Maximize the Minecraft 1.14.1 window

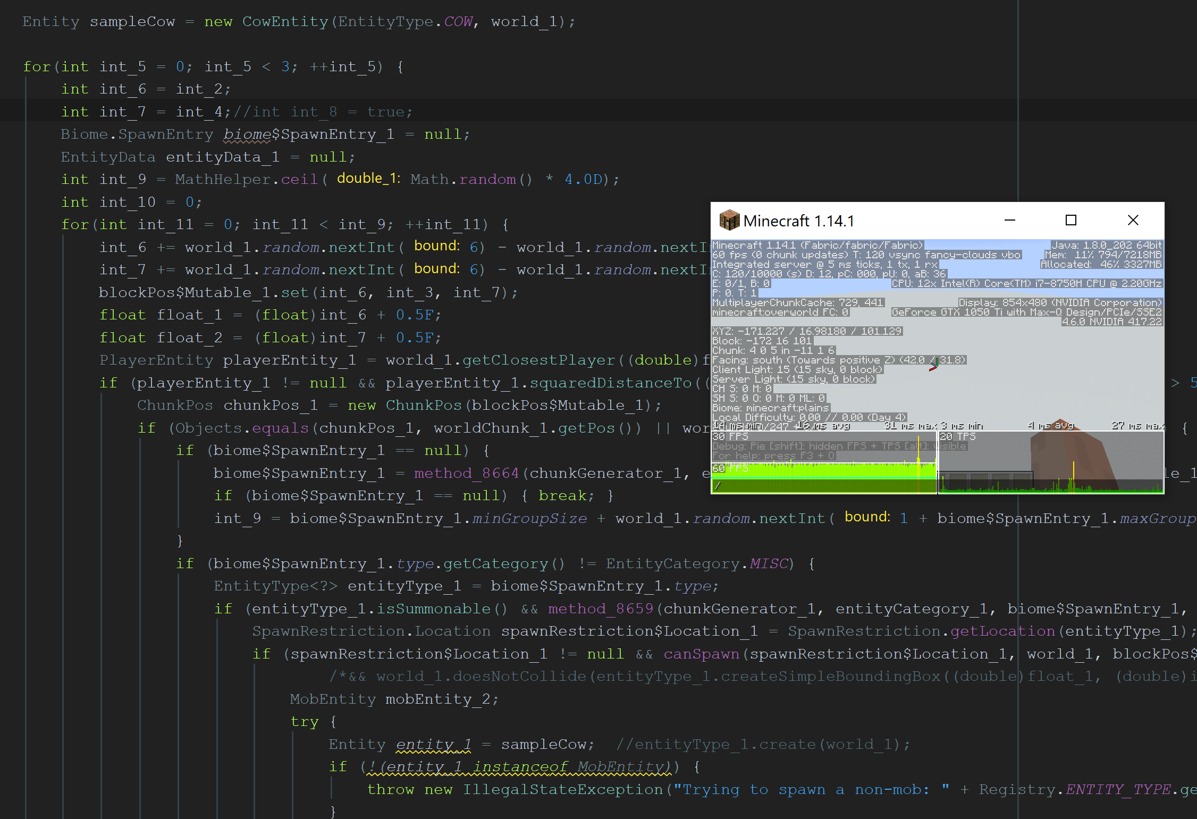[x=1071, y=220]
